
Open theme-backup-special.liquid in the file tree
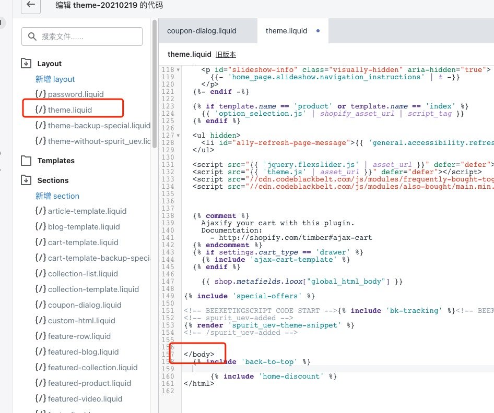(98, 126)
